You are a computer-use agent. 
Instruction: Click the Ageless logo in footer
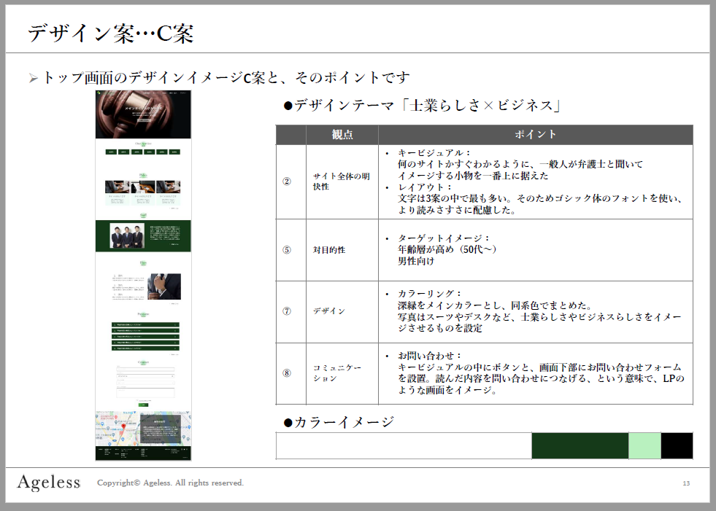[x=49, y=483]
